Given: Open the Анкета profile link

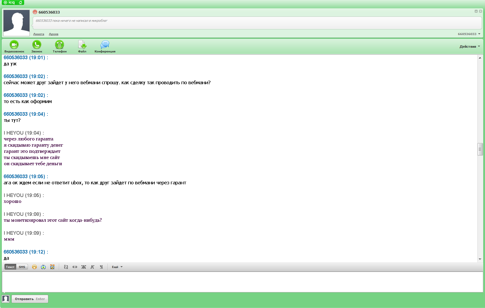Looking at the screenshot, I should (x=39, y=34).
